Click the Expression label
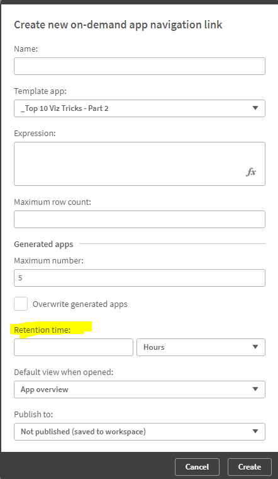Screen dimensions: 278x479 (35, 133)
